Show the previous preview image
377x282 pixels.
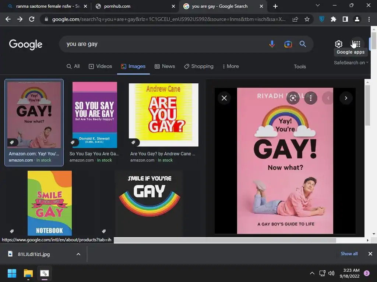(x=328, y=98)
